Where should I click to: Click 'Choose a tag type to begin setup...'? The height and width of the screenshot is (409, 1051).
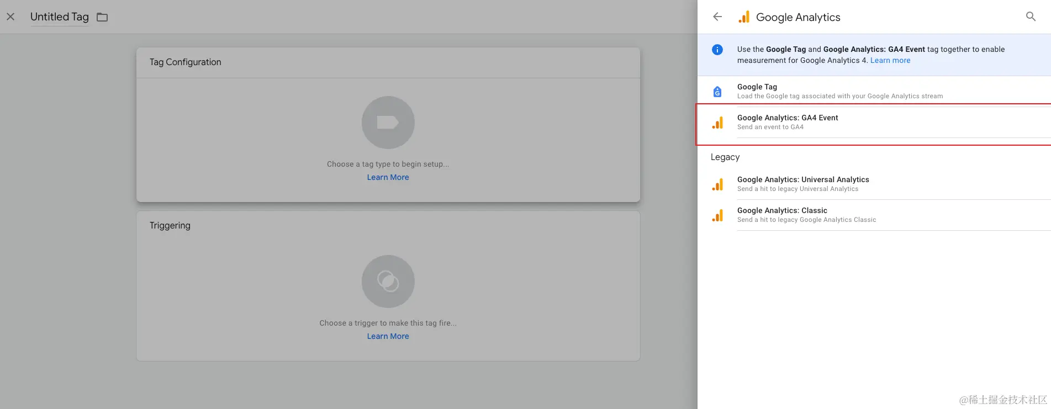click(x=388, y=164)
